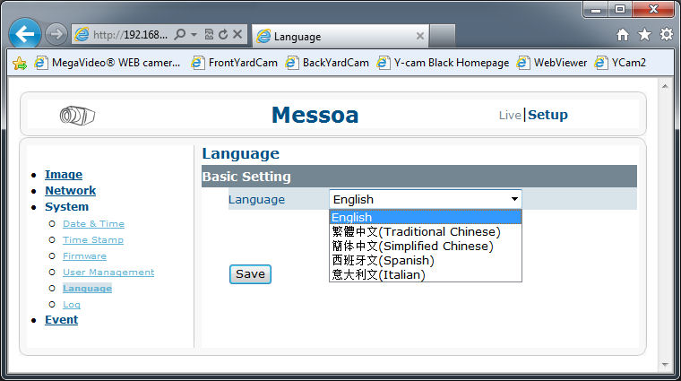Open the Y-cam Black Homepage bookmark
The height and width of the screenshot is (381, 681).
click(x=443, y=63)
